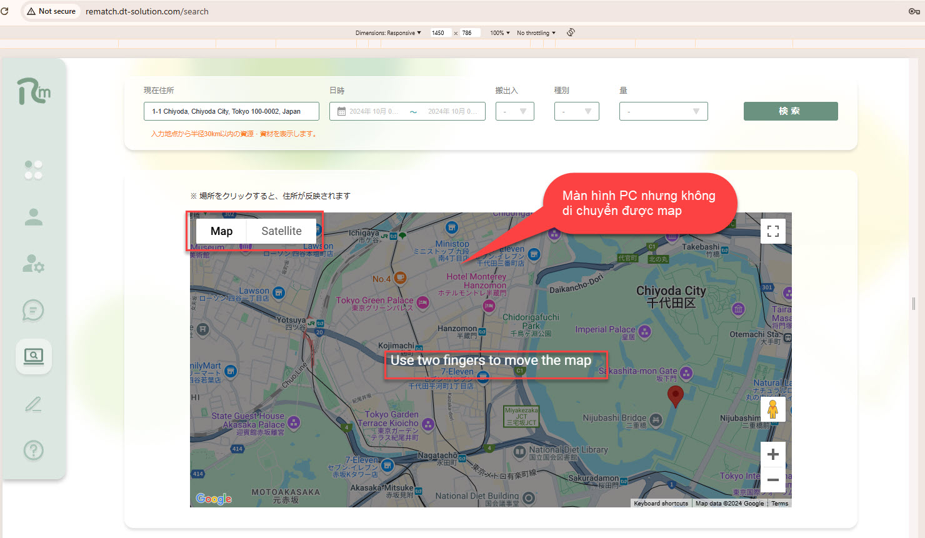This screenshot has width=925, height=538.
Task: Open the dashboard dots icon in sidebar
Action: [34, 170]
